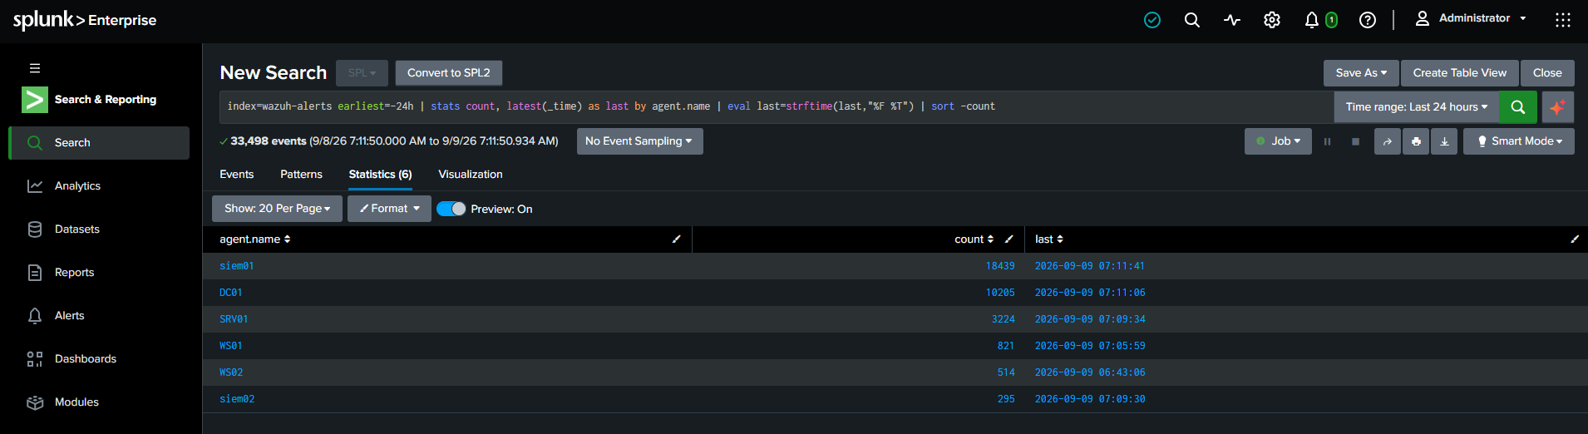Open the Format dropdown
This screenshot has width=1588, height=434.
(389, 209)
